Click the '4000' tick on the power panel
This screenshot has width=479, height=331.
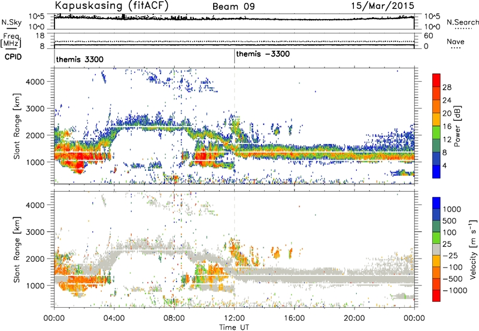(35, 82)
